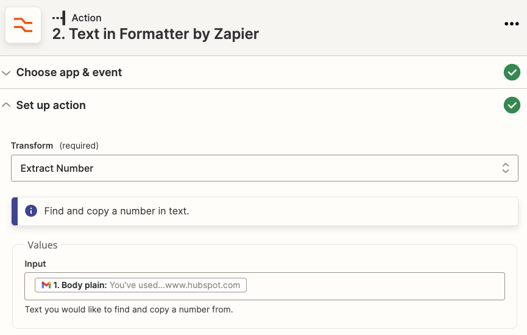Click the up-down arrows on the Transform field
527x335 pixels.
505,168
